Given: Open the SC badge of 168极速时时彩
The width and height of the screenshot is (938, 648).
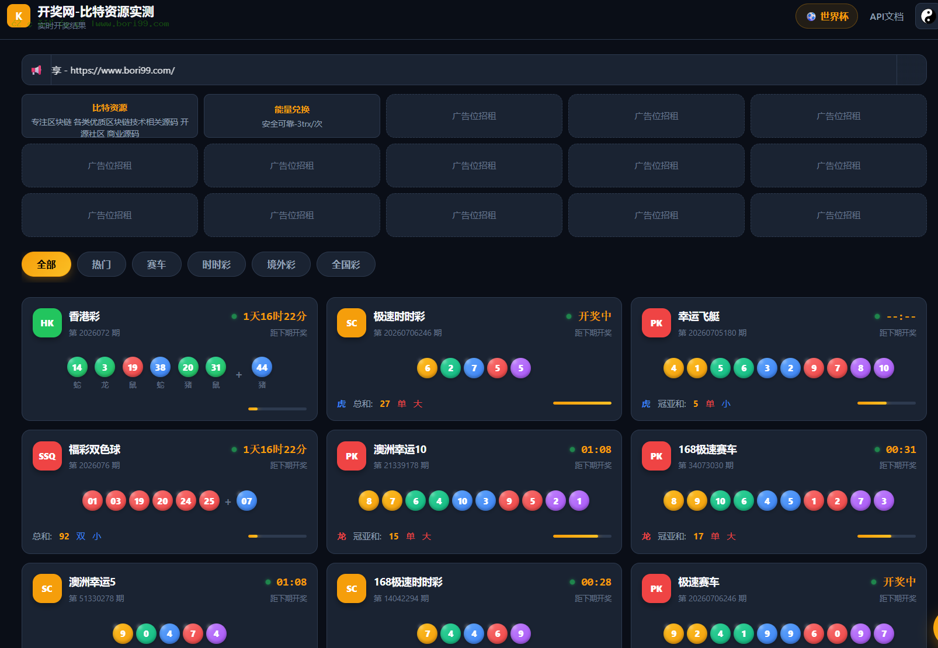Looking at the screenshot, I should pos(352,588).
